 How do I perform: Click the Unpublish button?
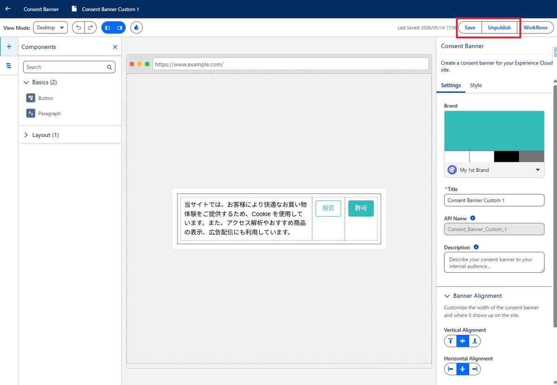coord(499,28)
